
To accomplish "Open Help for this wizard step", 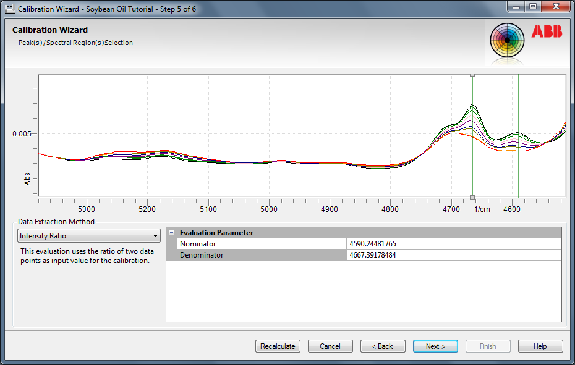I will pos(540,346).
